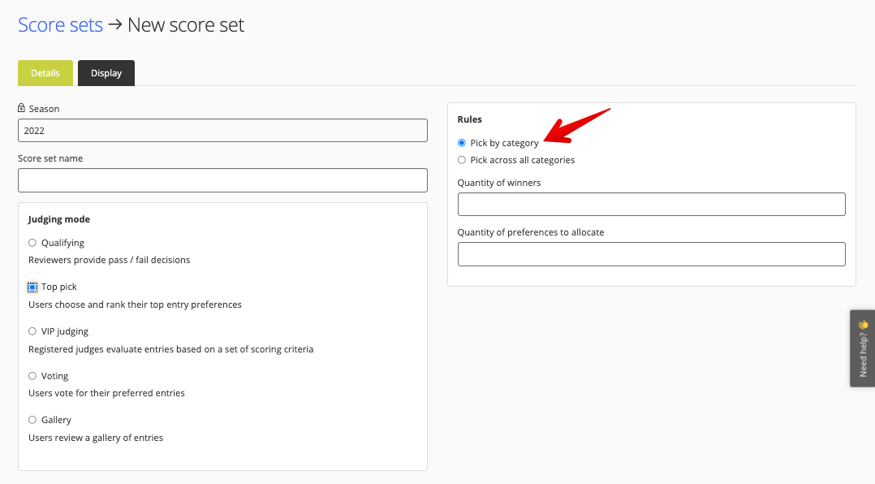This screenshot has width=875, height=484.
Task: Click 'Users review a gallery of entries' text
Action: coord(96,438)
